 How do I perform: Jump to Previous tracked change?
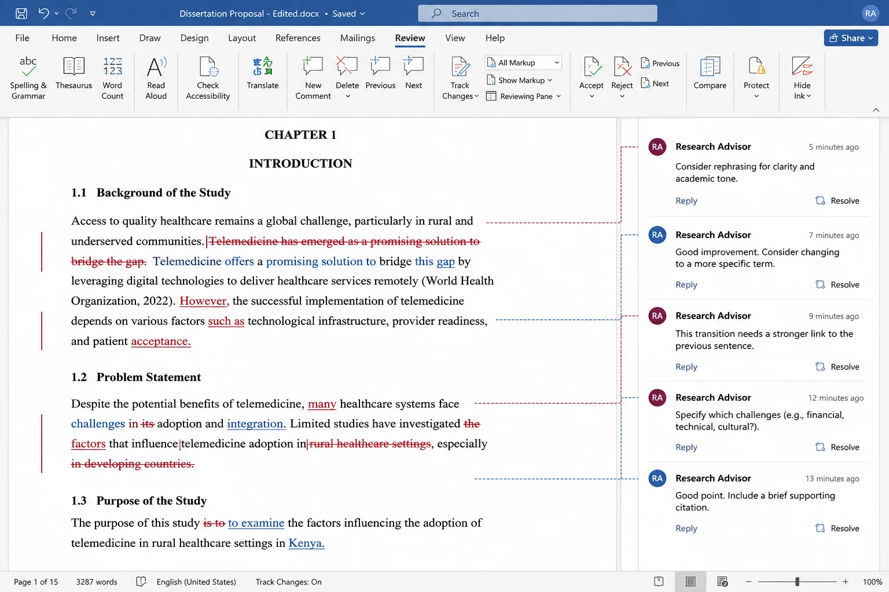click(x=660, y=63)
